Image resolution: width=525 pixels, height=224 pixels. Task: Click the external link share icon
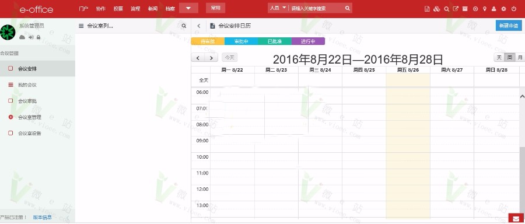[456, 9]
